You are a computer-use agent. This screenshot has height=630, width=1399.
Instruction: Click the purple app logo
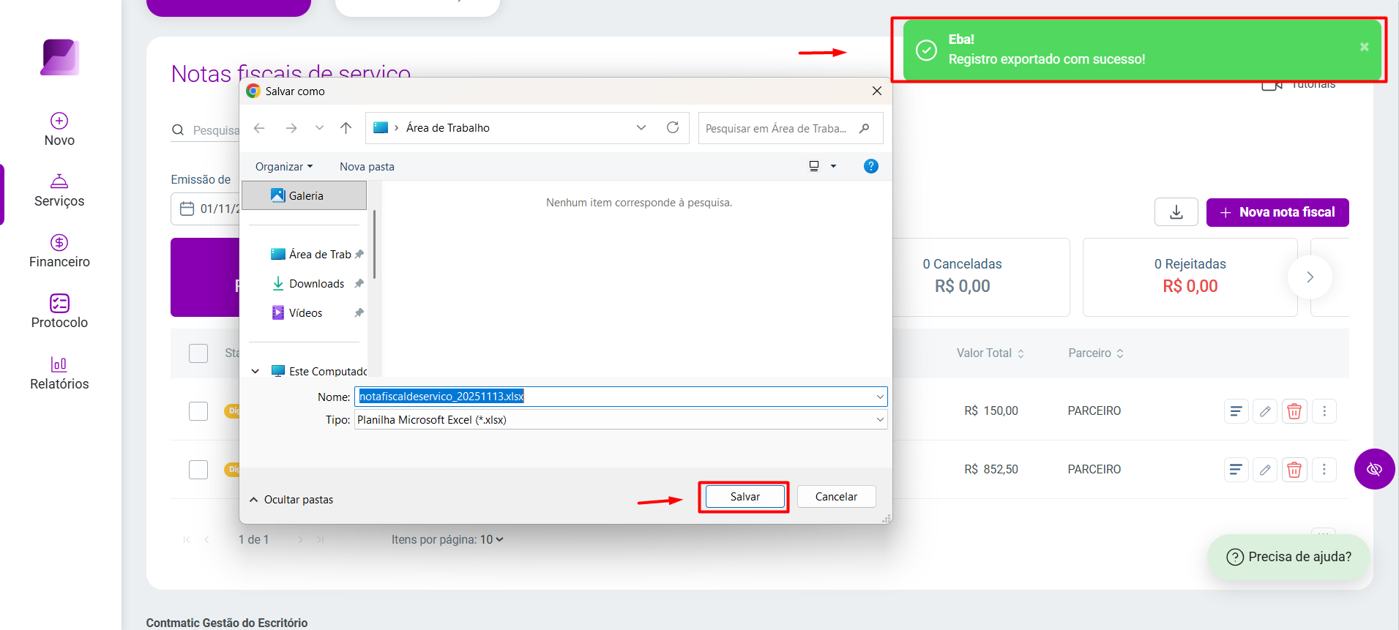coord(59,57)
